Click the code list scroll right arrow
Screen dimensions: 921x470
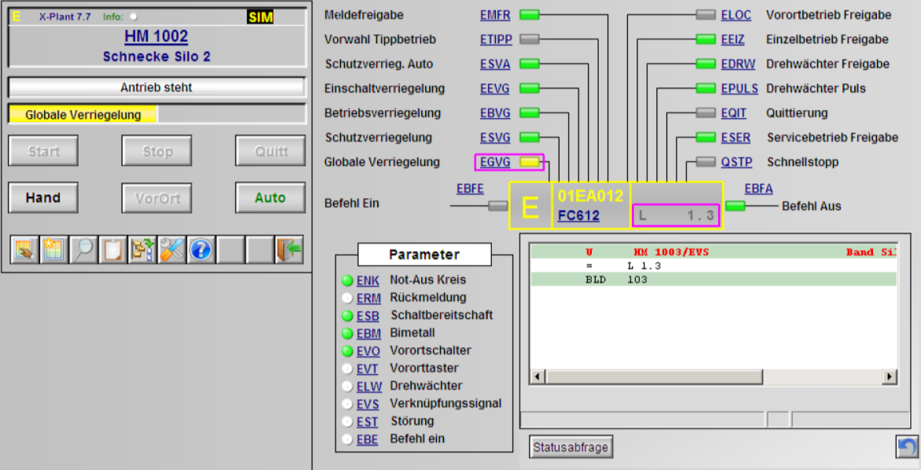pos(890,376)
